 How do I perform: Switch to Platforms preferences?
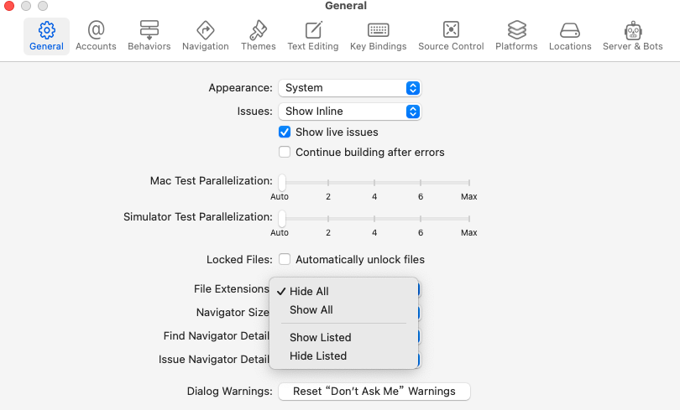516,36
